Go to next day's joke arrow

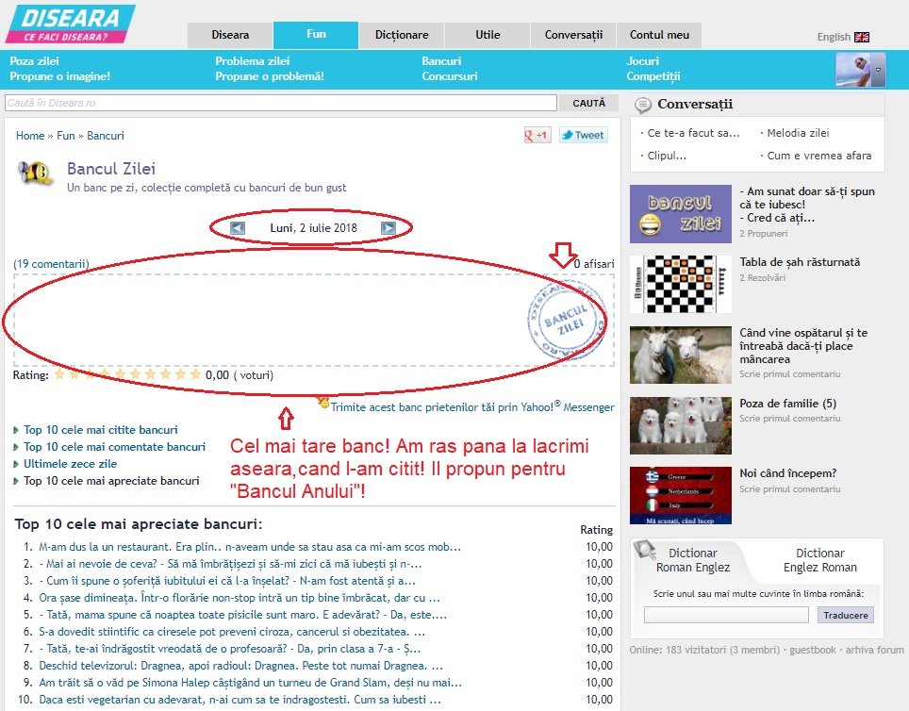coord(388,228)
